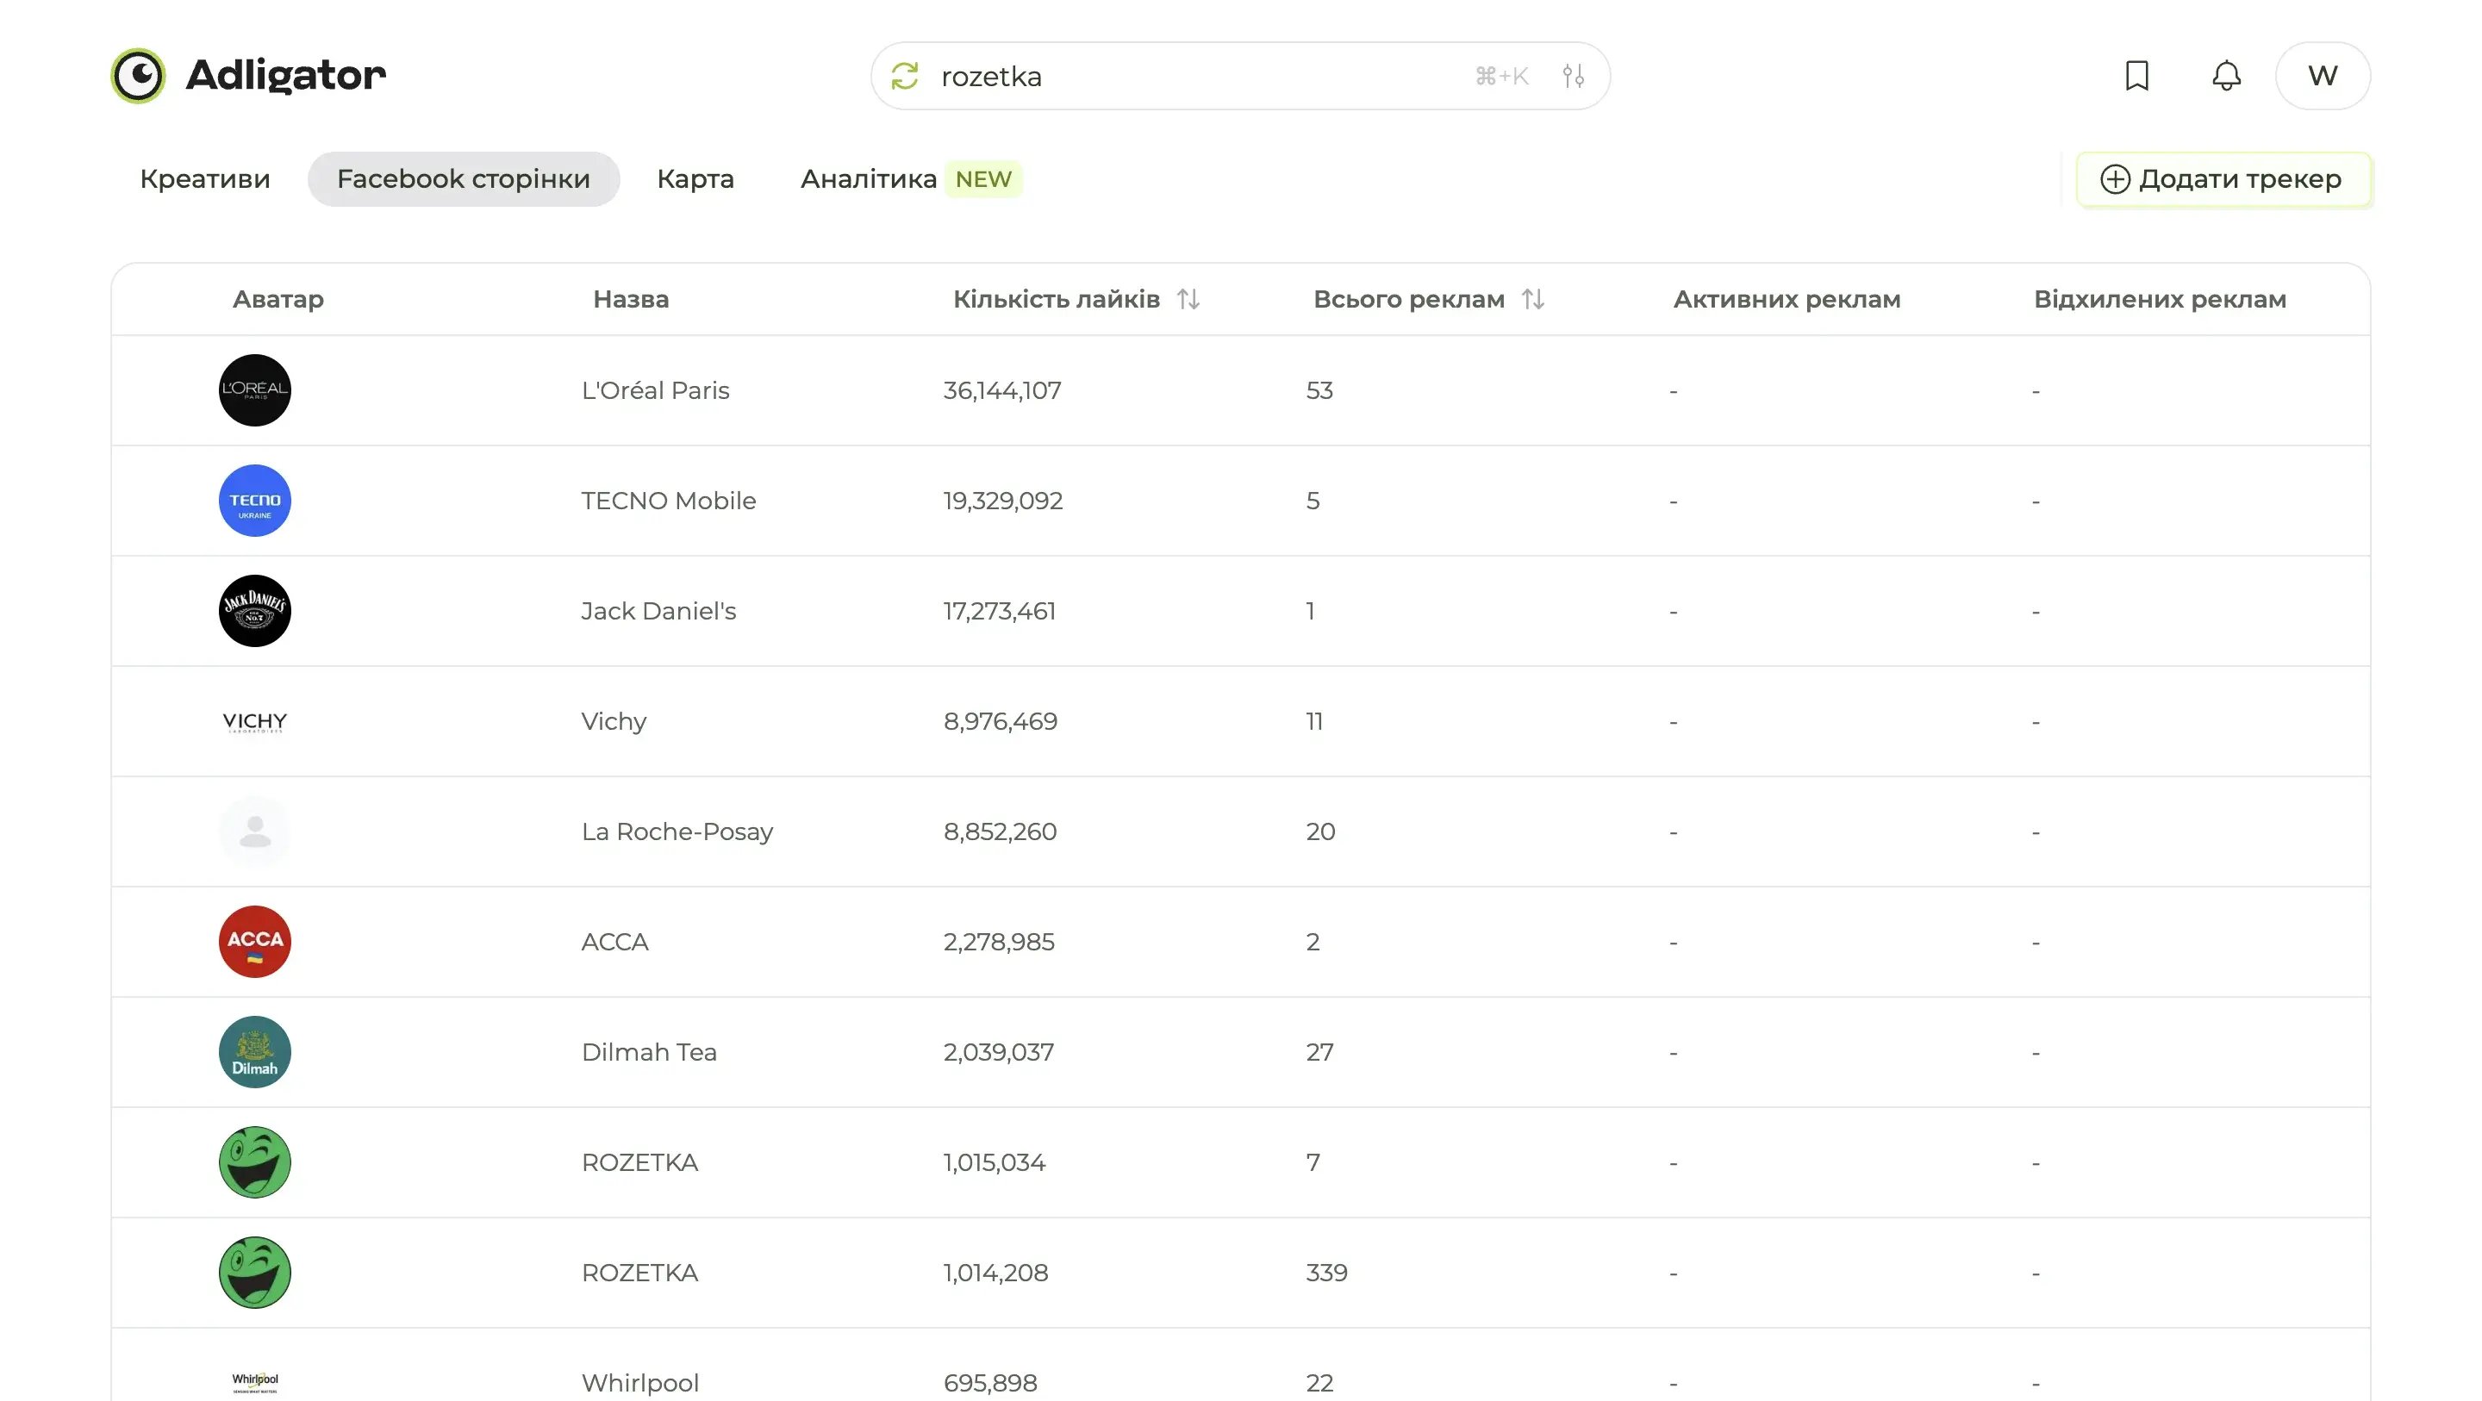Viewport: 2482px width, 1401px height.
Task: Click the likes value 8,852,260
Action: (1000, 831)
